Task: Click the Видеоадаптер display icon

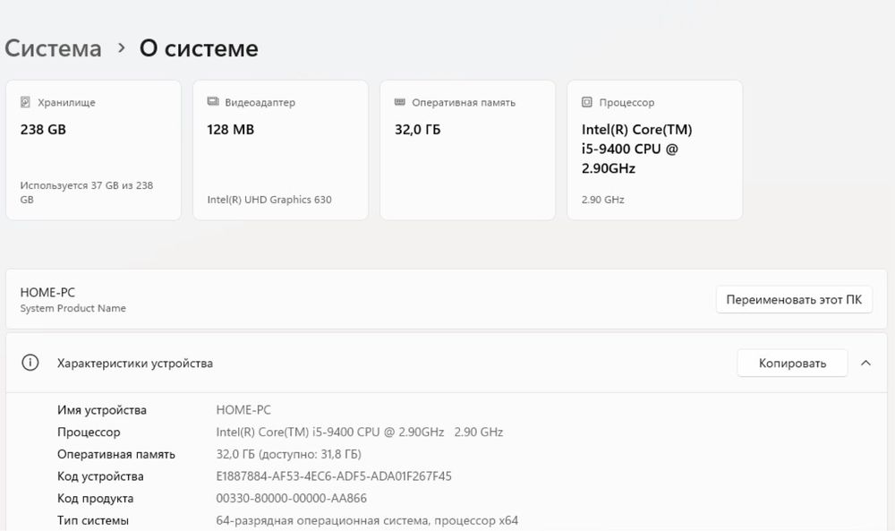Action: (x=213, y=103)
